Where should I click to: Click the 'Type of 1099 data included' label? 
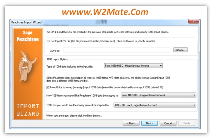click(x=69, y=67)
